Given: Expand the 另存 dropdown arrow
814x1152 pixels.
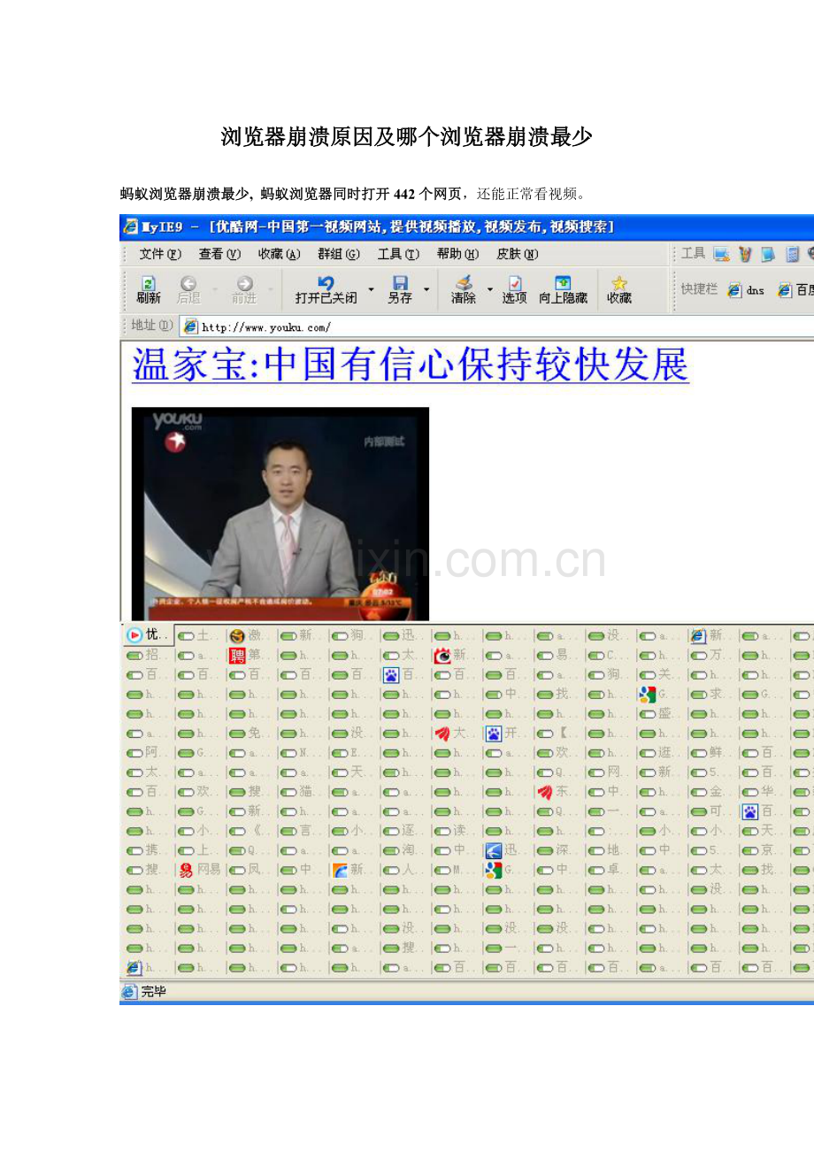Looking at the screenshot, I should (427, 289).
